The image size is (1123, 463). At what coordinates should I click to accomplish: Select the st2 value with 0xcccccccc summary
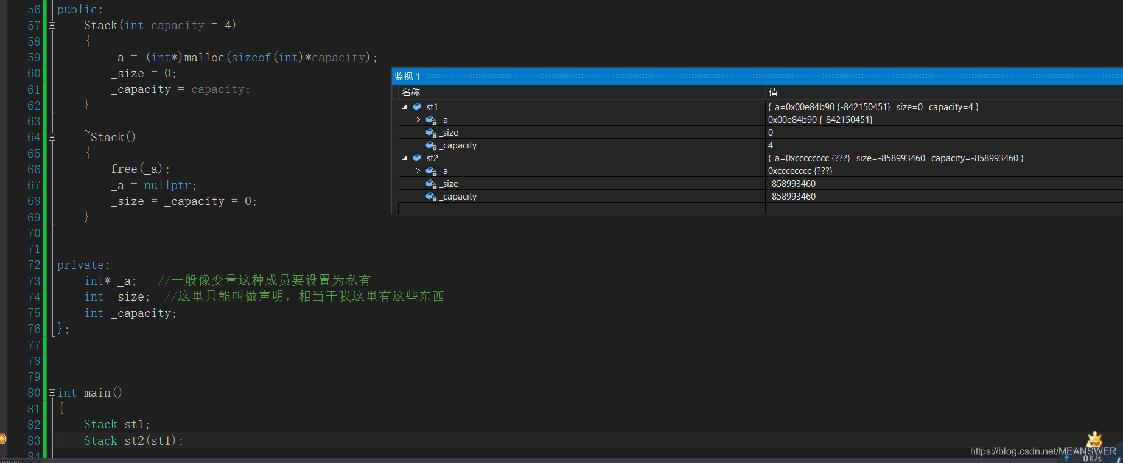click(x=895, y=158)
